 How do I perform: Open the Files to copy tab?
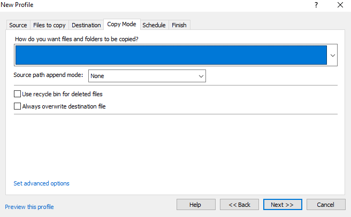49,25
